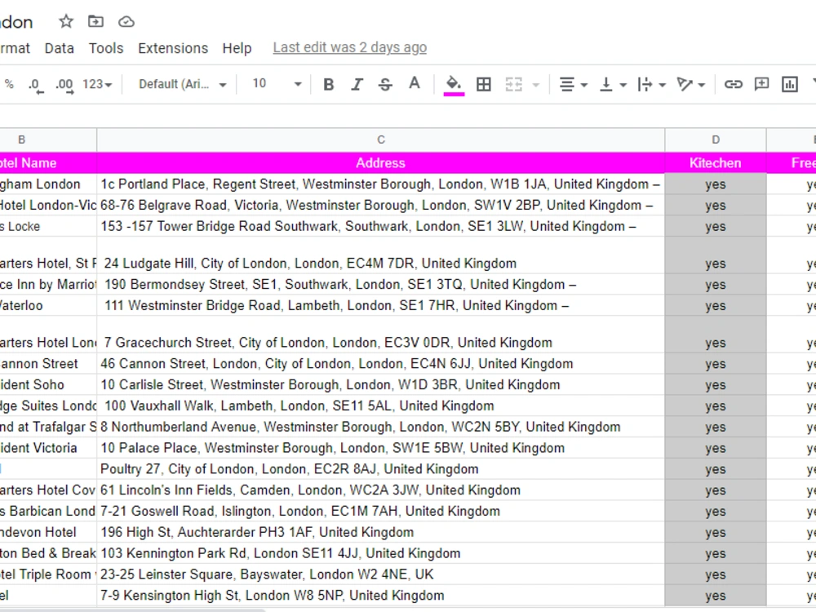Select the '68-76 Belgrave Road' address cell

(x=380, y=205)
